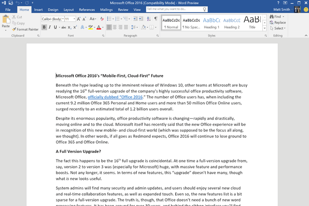Toggle Bold formatting

pyautogui.click(x=44, y=27)
